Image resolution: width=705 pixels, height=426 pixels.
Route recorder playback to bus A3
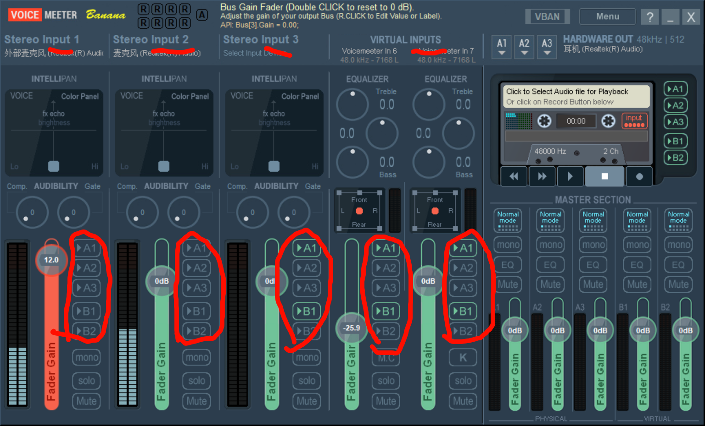click(x=675, y=122)
